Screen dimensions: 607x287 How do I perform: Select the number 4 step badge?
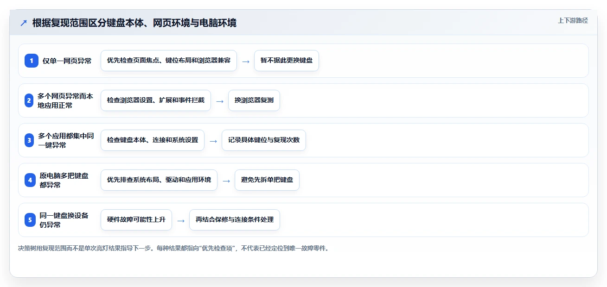click(x=30, y=180)
